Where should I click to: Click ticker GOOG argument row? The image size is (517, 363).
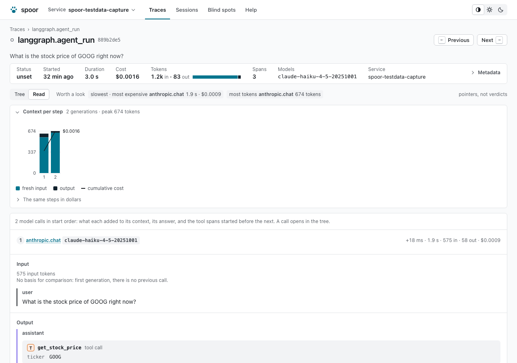(x=44, y=357)
